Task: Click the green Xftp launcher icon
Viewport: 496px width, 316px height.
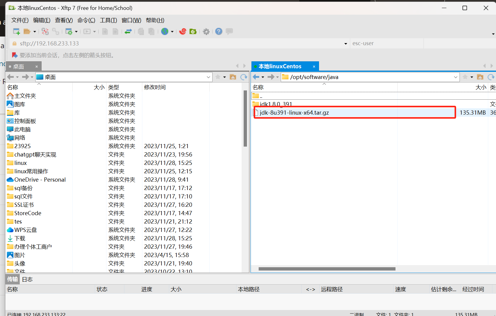Action: (193, 31)
